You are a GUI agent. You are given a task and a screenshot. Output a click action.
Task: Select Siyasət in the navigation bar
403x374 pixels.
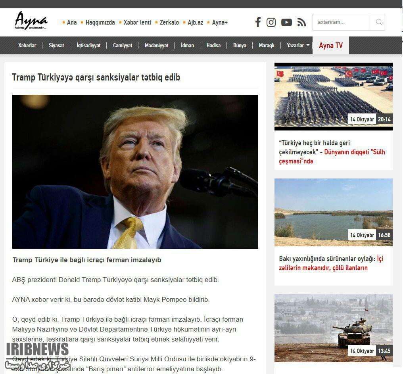pyautogui.click(x=56, y=46)
